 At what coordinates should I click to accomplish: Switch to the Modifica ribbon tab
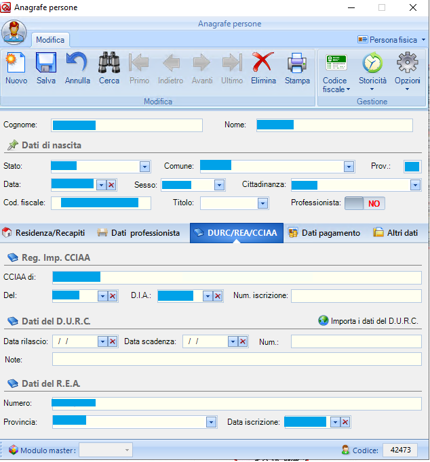click(50, 40)
